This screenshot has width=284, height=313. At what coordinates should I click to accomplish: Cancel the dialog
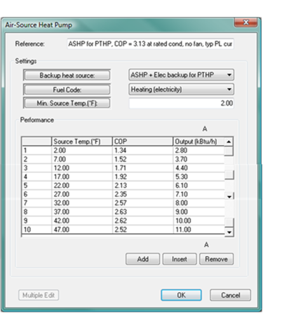pyautogui.click(x=231, y=295)
